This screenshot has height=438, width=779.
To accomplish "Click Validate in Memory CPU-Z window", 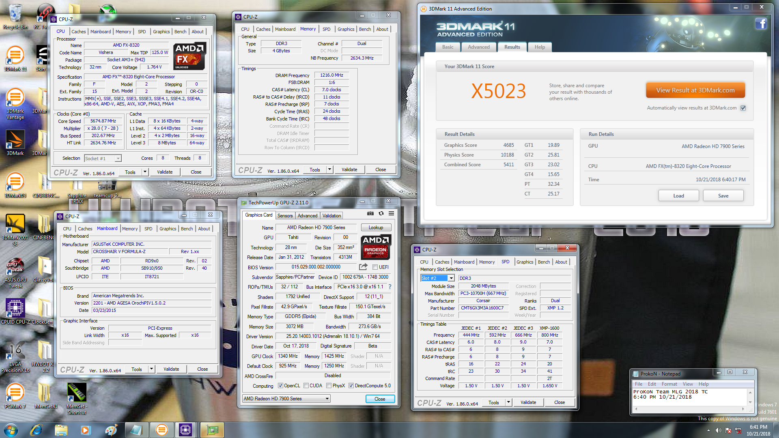I will pos(349,170).
